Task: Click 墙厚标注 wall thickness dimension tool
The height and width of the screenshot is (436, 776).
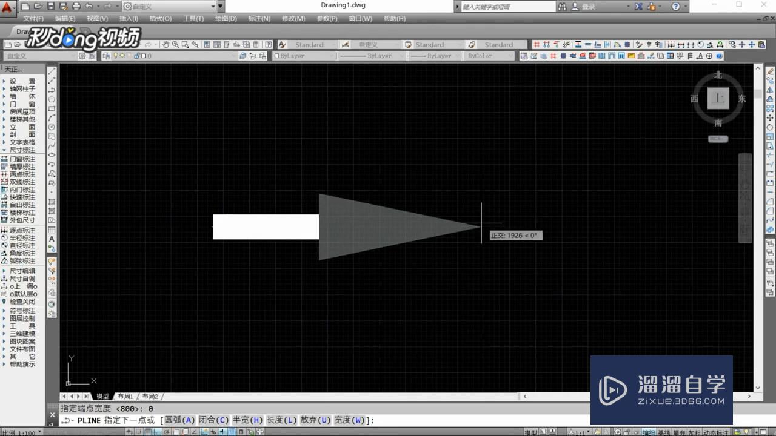Action: 22,167
